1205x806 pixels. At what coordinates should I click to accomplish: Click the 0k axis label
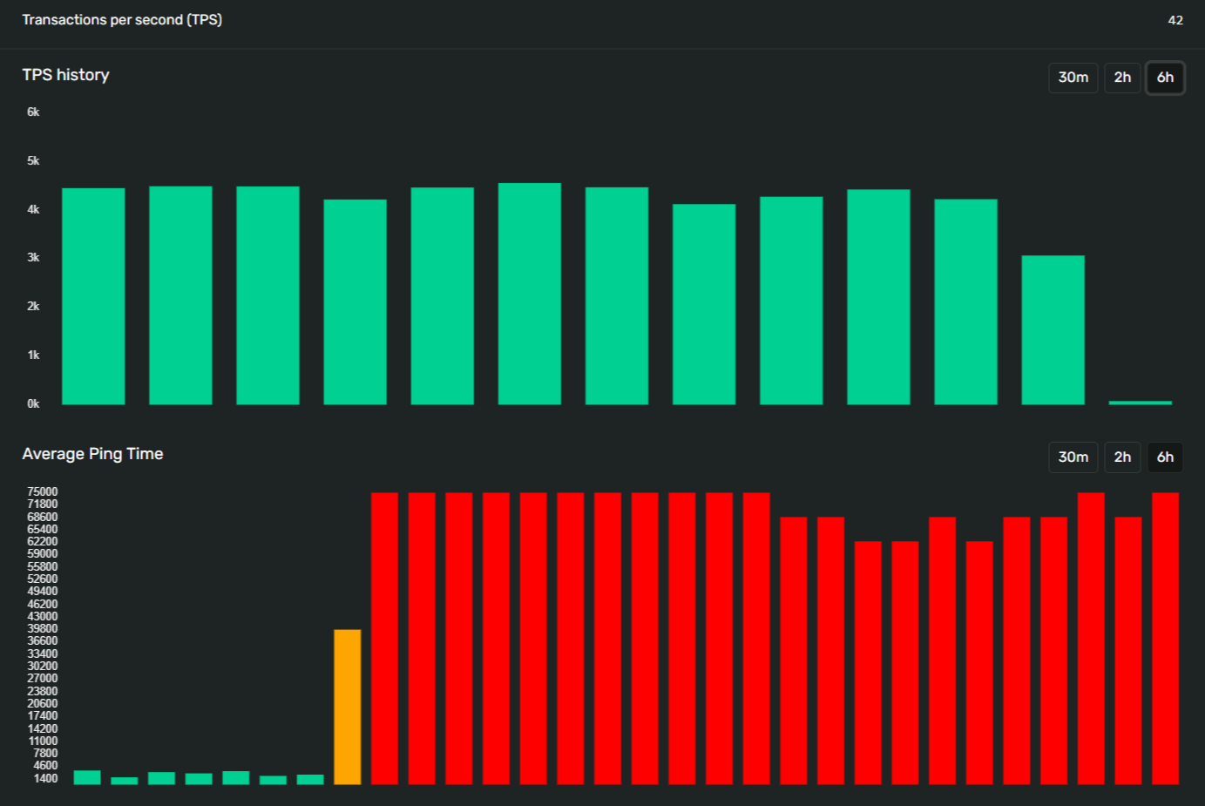point(33,403)
